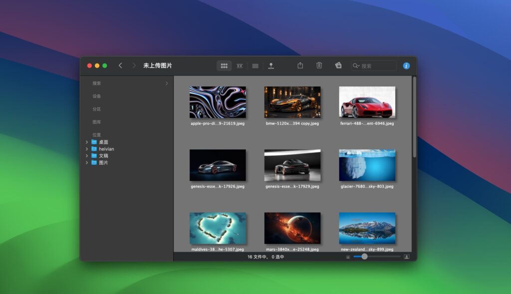Select the 文稿 folder in the sidebar
The height and width of the screenshot is (294, 511).
(103, 156)
